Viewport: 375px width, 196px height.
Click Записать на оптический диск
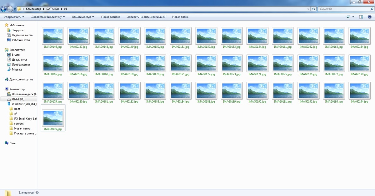coord(146,17)
